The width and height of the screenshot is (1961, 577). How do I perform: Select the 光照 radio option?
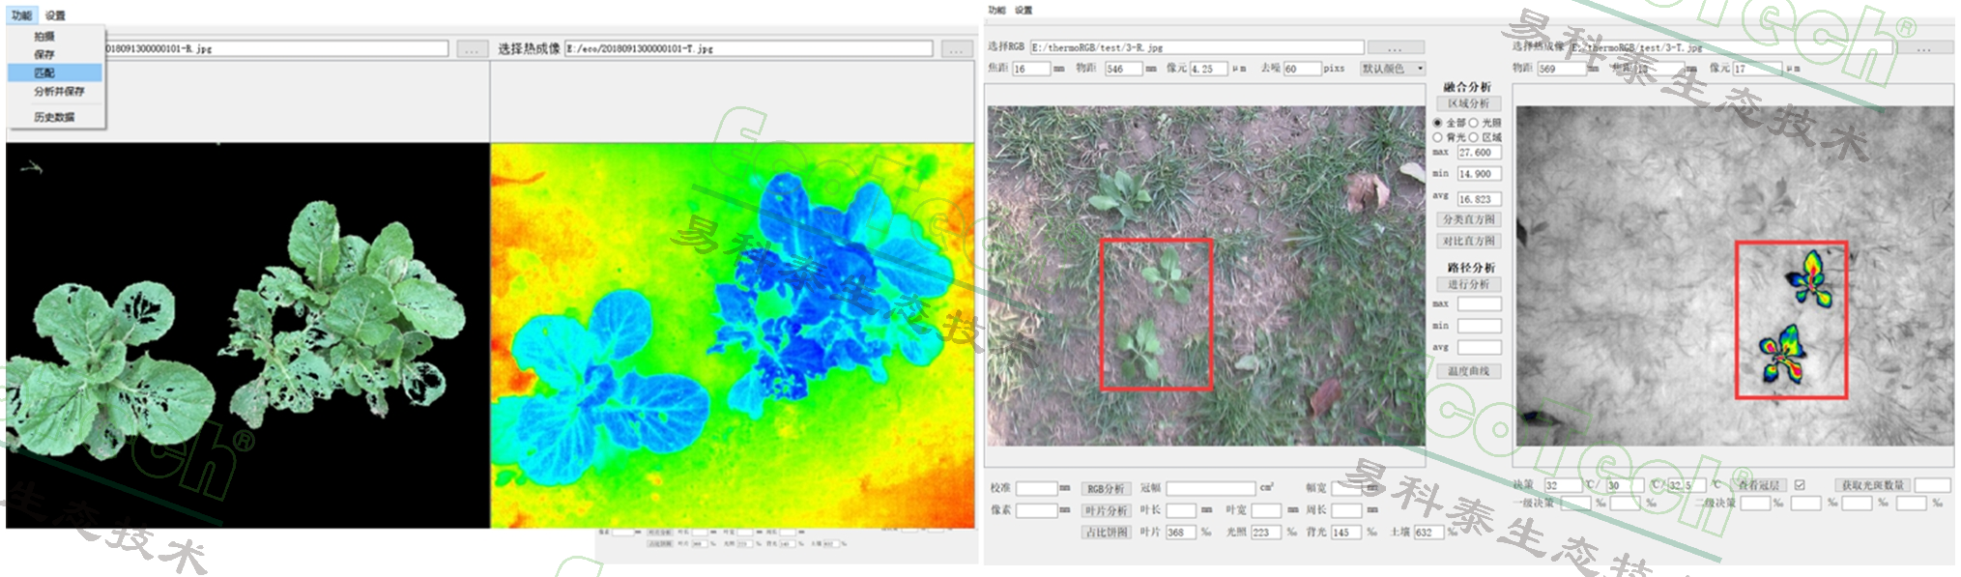pyautogui.click(x=1474, y=123)
